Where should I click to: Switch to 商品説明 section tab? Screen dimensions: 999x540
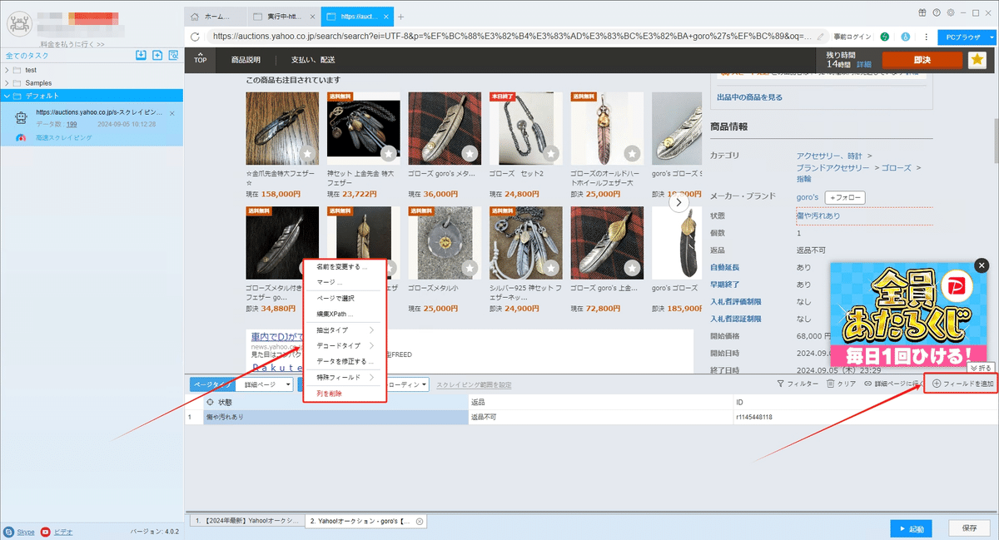pyautogui.click(x=246, y=60)
